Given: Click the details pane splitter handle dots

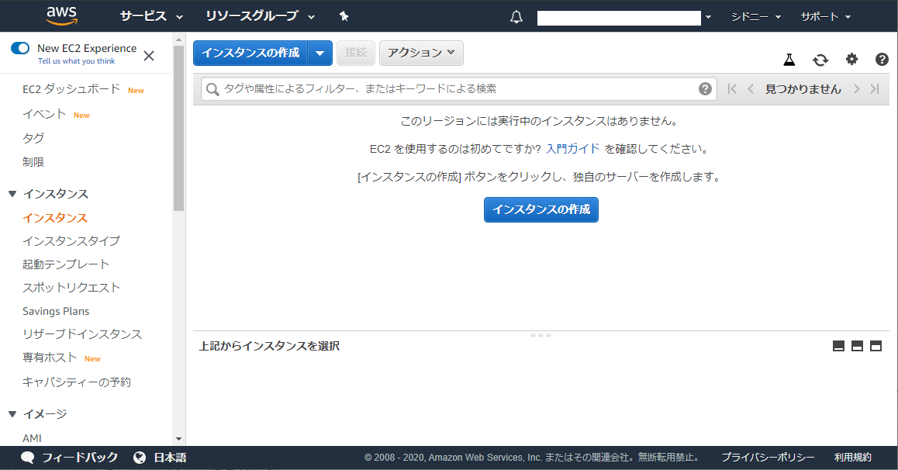Looking at the screenshot, I should coord(541,335).
